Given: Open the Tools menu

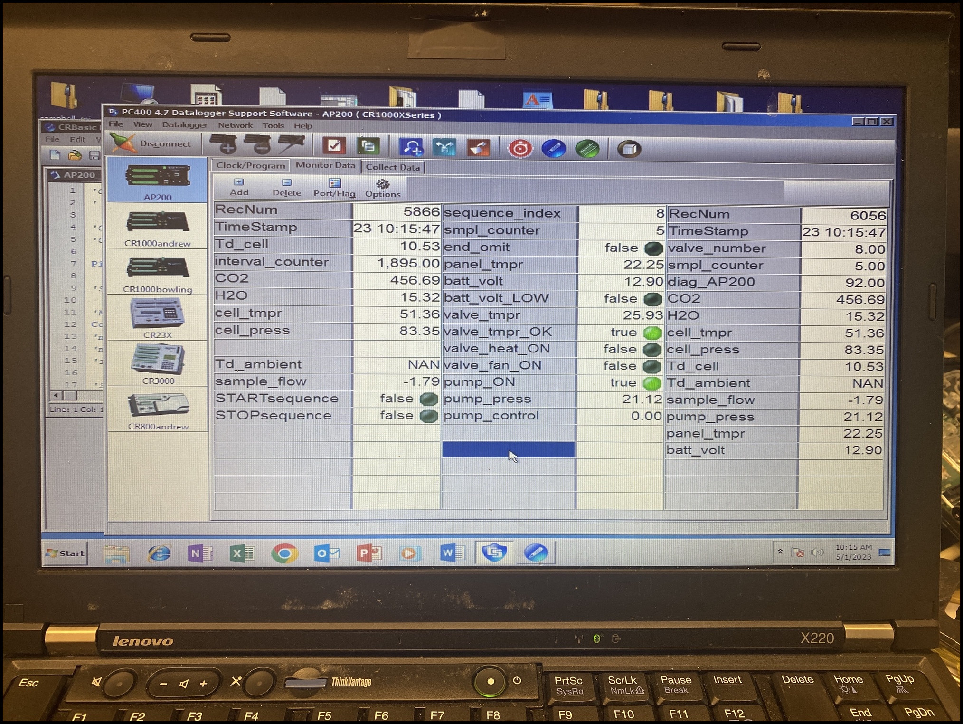Looking at the screenshot, I should pyautogui.click(x=274, y=126).
